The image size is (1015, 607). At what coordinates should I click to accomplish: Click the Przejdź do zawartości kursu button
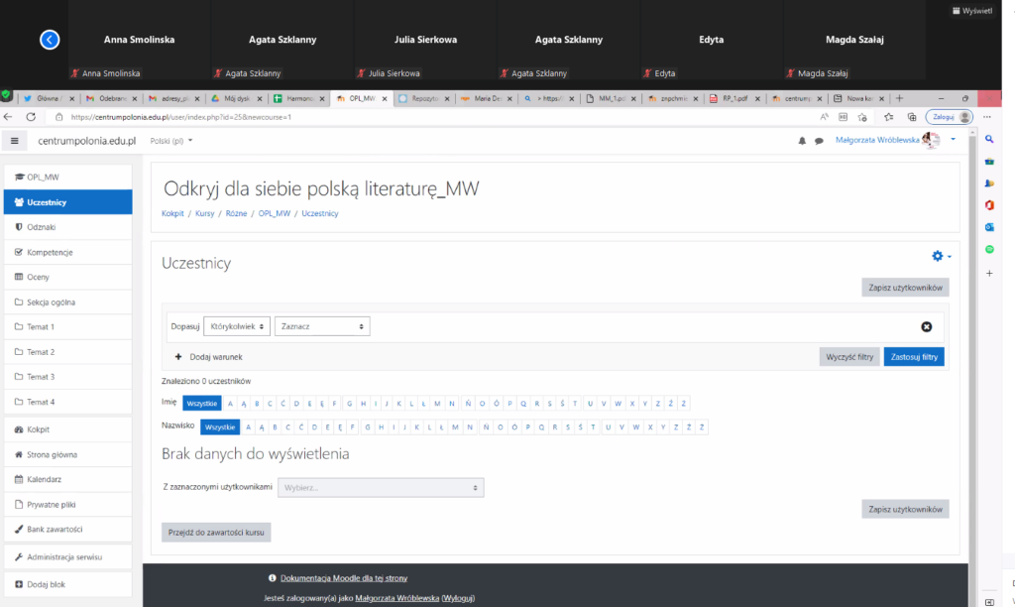216,533
